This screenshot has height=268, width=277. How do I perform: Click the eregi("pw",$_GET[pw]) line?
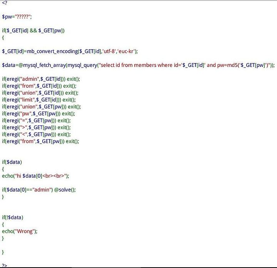click(x=38, y=114)
